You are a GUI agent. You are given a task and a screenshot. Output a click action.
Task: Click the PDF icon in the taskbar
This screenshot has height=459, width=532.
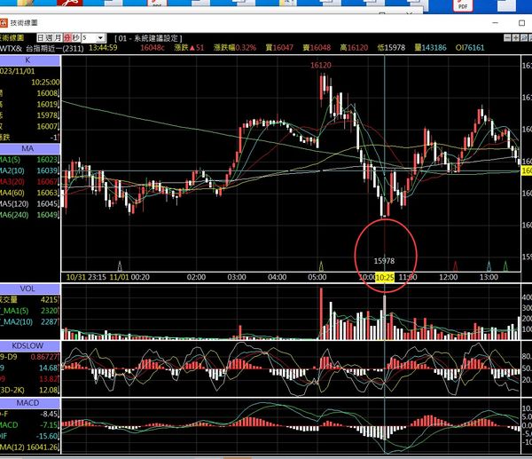462,5
